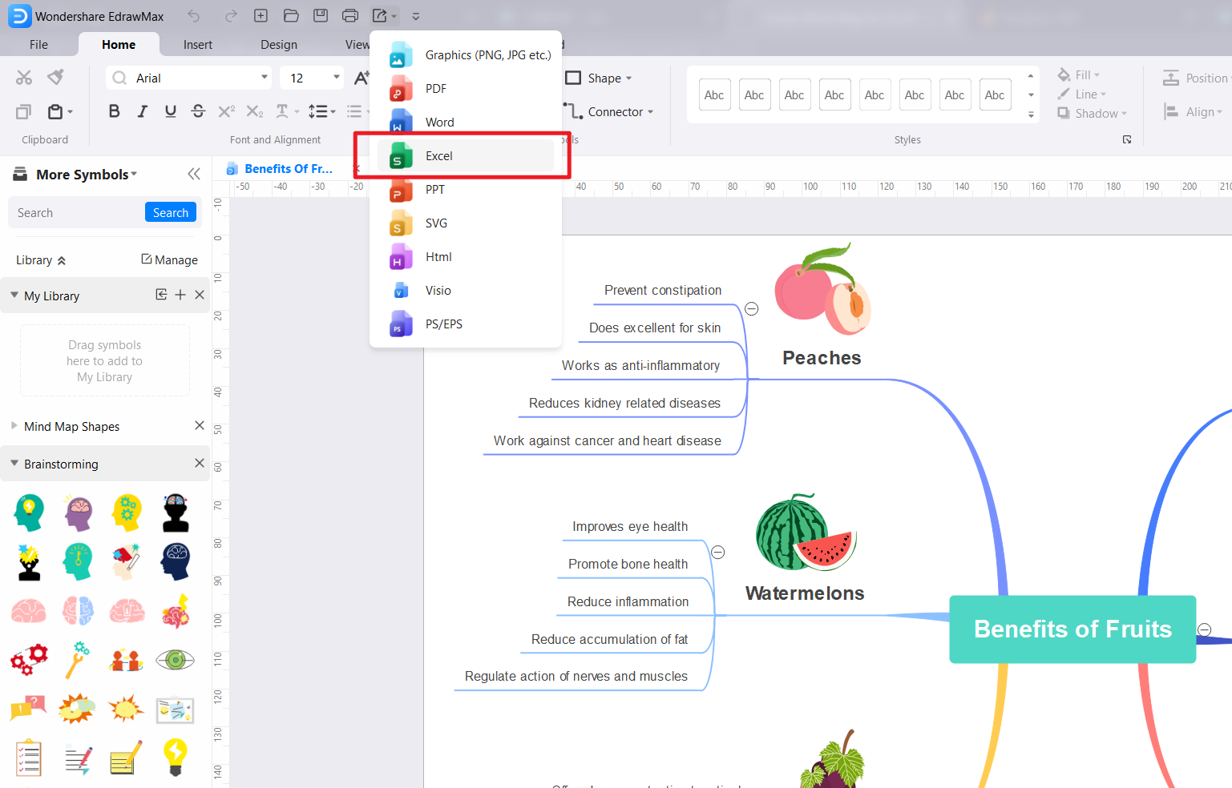Screen dimensions: 1232x788
Task: Save the document with the floppy icon
Action: [321, 16]
